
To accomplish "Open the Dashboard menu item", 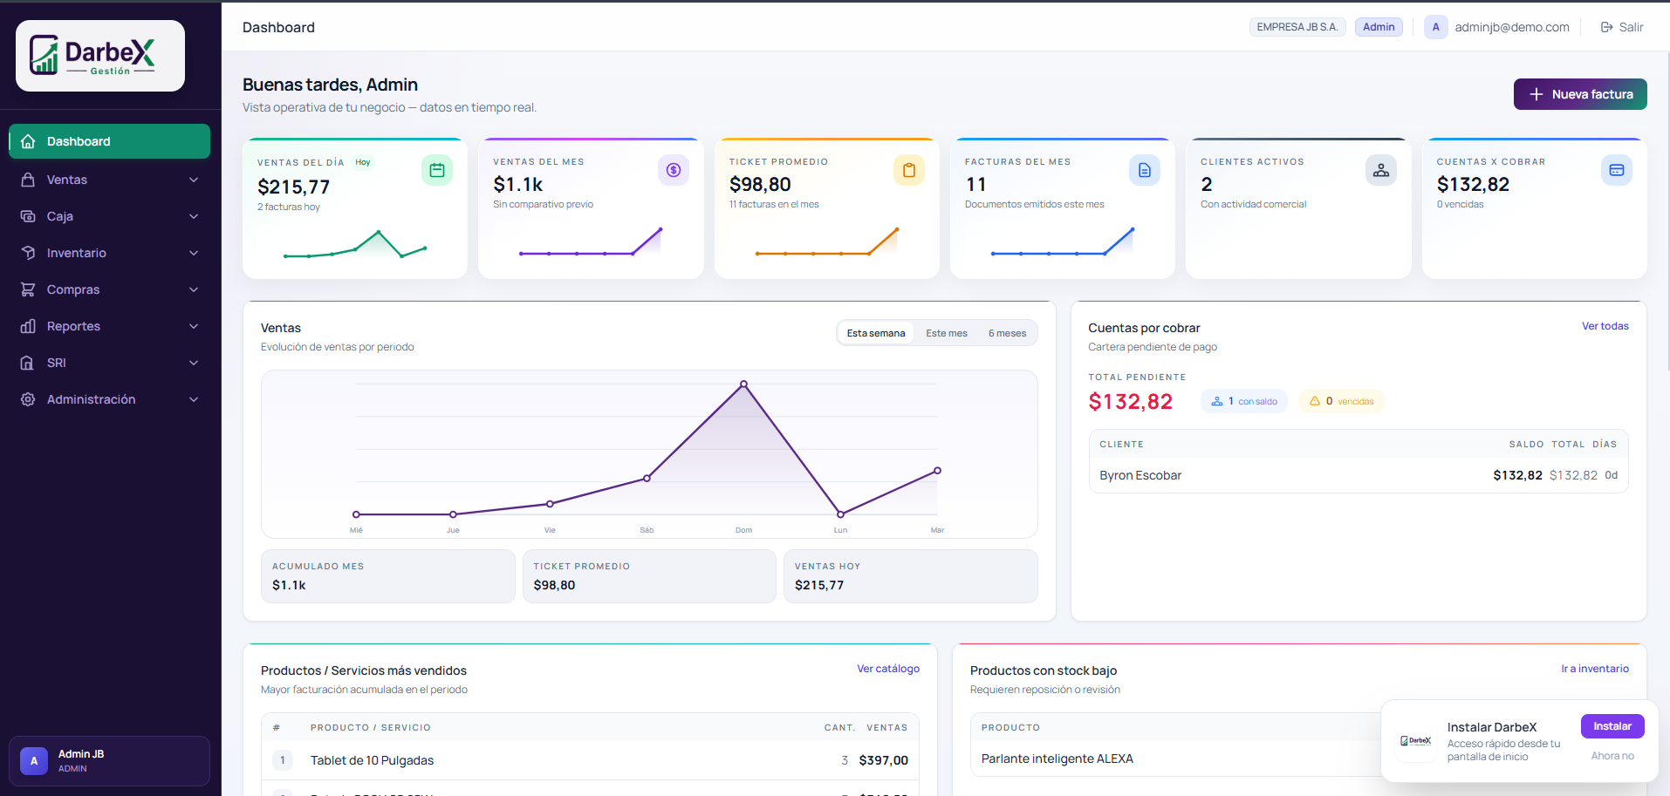I will point(109,141).
